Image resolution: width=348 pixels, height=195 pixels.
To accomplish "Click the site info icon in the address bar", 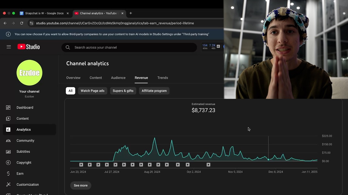I will pyautogui.click(x=32, y=23).
